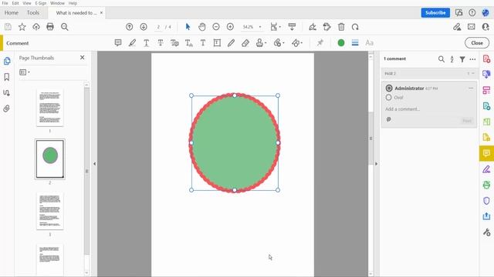Close the 'What is needed to...' document tab

[101, 13]
